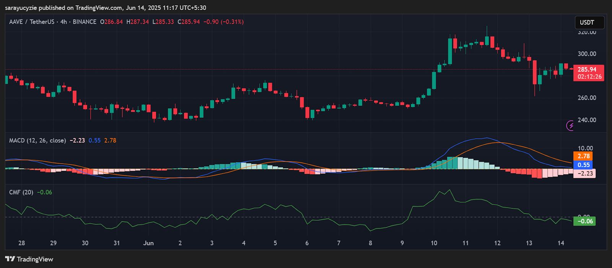Click the MACD (12, 26, close) indicator label

37,140
